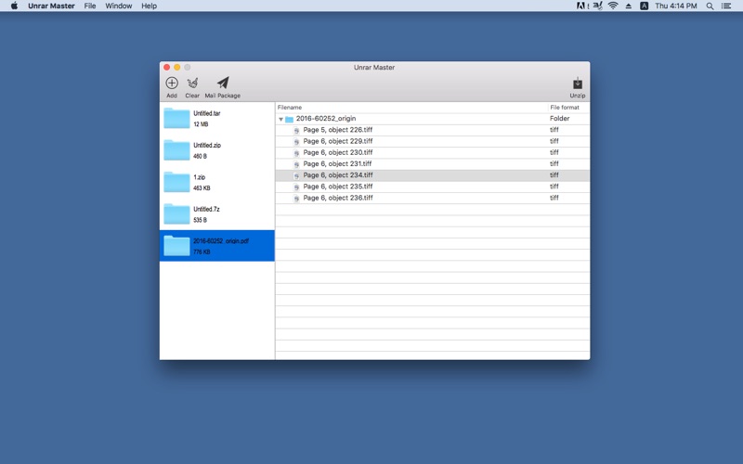743x464 pixels.
Task: Click the file icon beside Page 6, object 234.tiff
Action: 296,175
